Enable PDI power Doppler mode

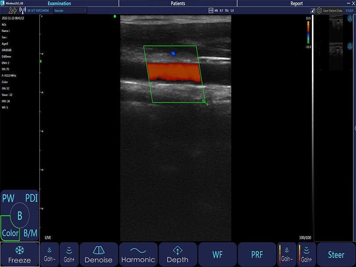31,198
